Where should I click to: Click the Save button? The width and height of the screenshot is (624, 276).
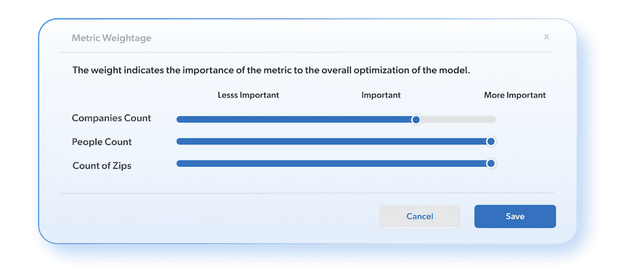pos(515,216)
